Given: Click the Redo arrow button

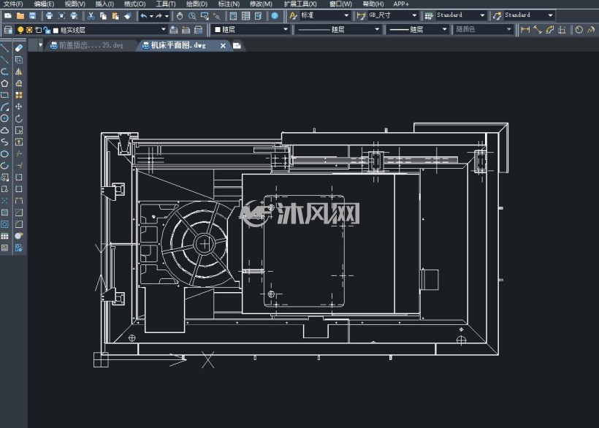Looking at the screenshot, I should pos(159,16).
